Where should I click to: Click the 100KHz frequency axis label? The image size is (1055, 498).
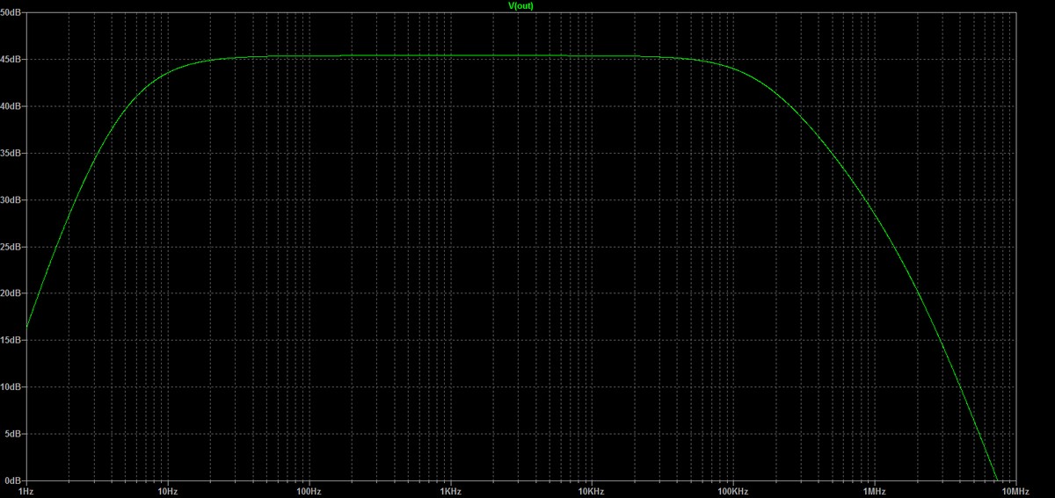(x=732, y=492)
